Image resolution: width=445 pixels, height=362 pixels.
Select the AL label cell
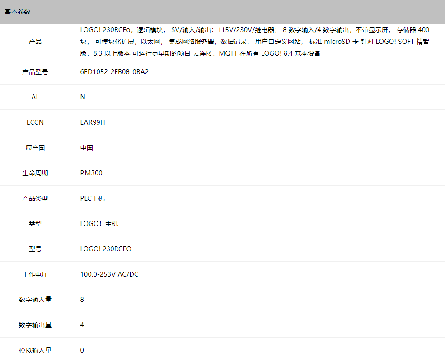tap(35, 97)
